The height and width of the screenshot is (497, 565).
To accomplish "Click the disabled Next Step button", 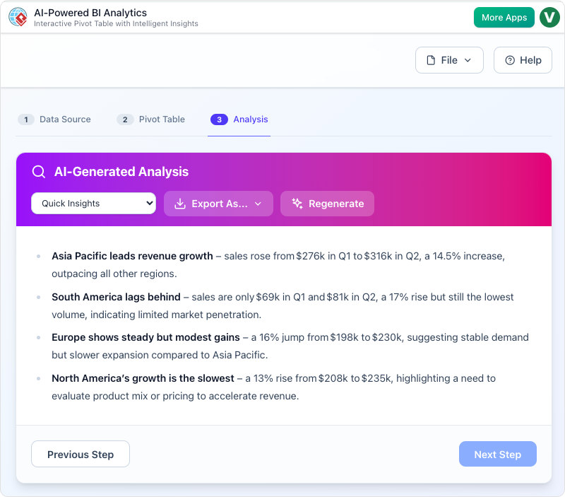I will [x=497, y=454].
